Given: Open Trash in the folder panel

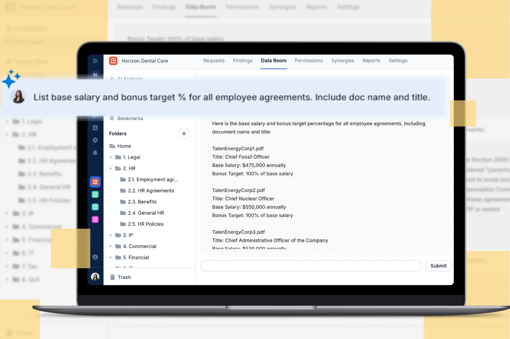Looking at the screenshot, I should (124, 277).
